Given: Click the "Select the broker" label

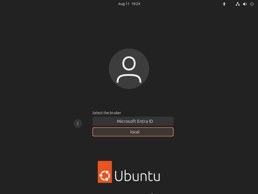Looking at the screenshot, I should tap(107, 113).
